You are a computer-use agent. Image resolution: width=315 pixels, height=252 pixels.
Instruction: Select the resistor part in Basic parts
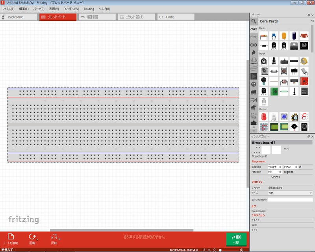263,36
